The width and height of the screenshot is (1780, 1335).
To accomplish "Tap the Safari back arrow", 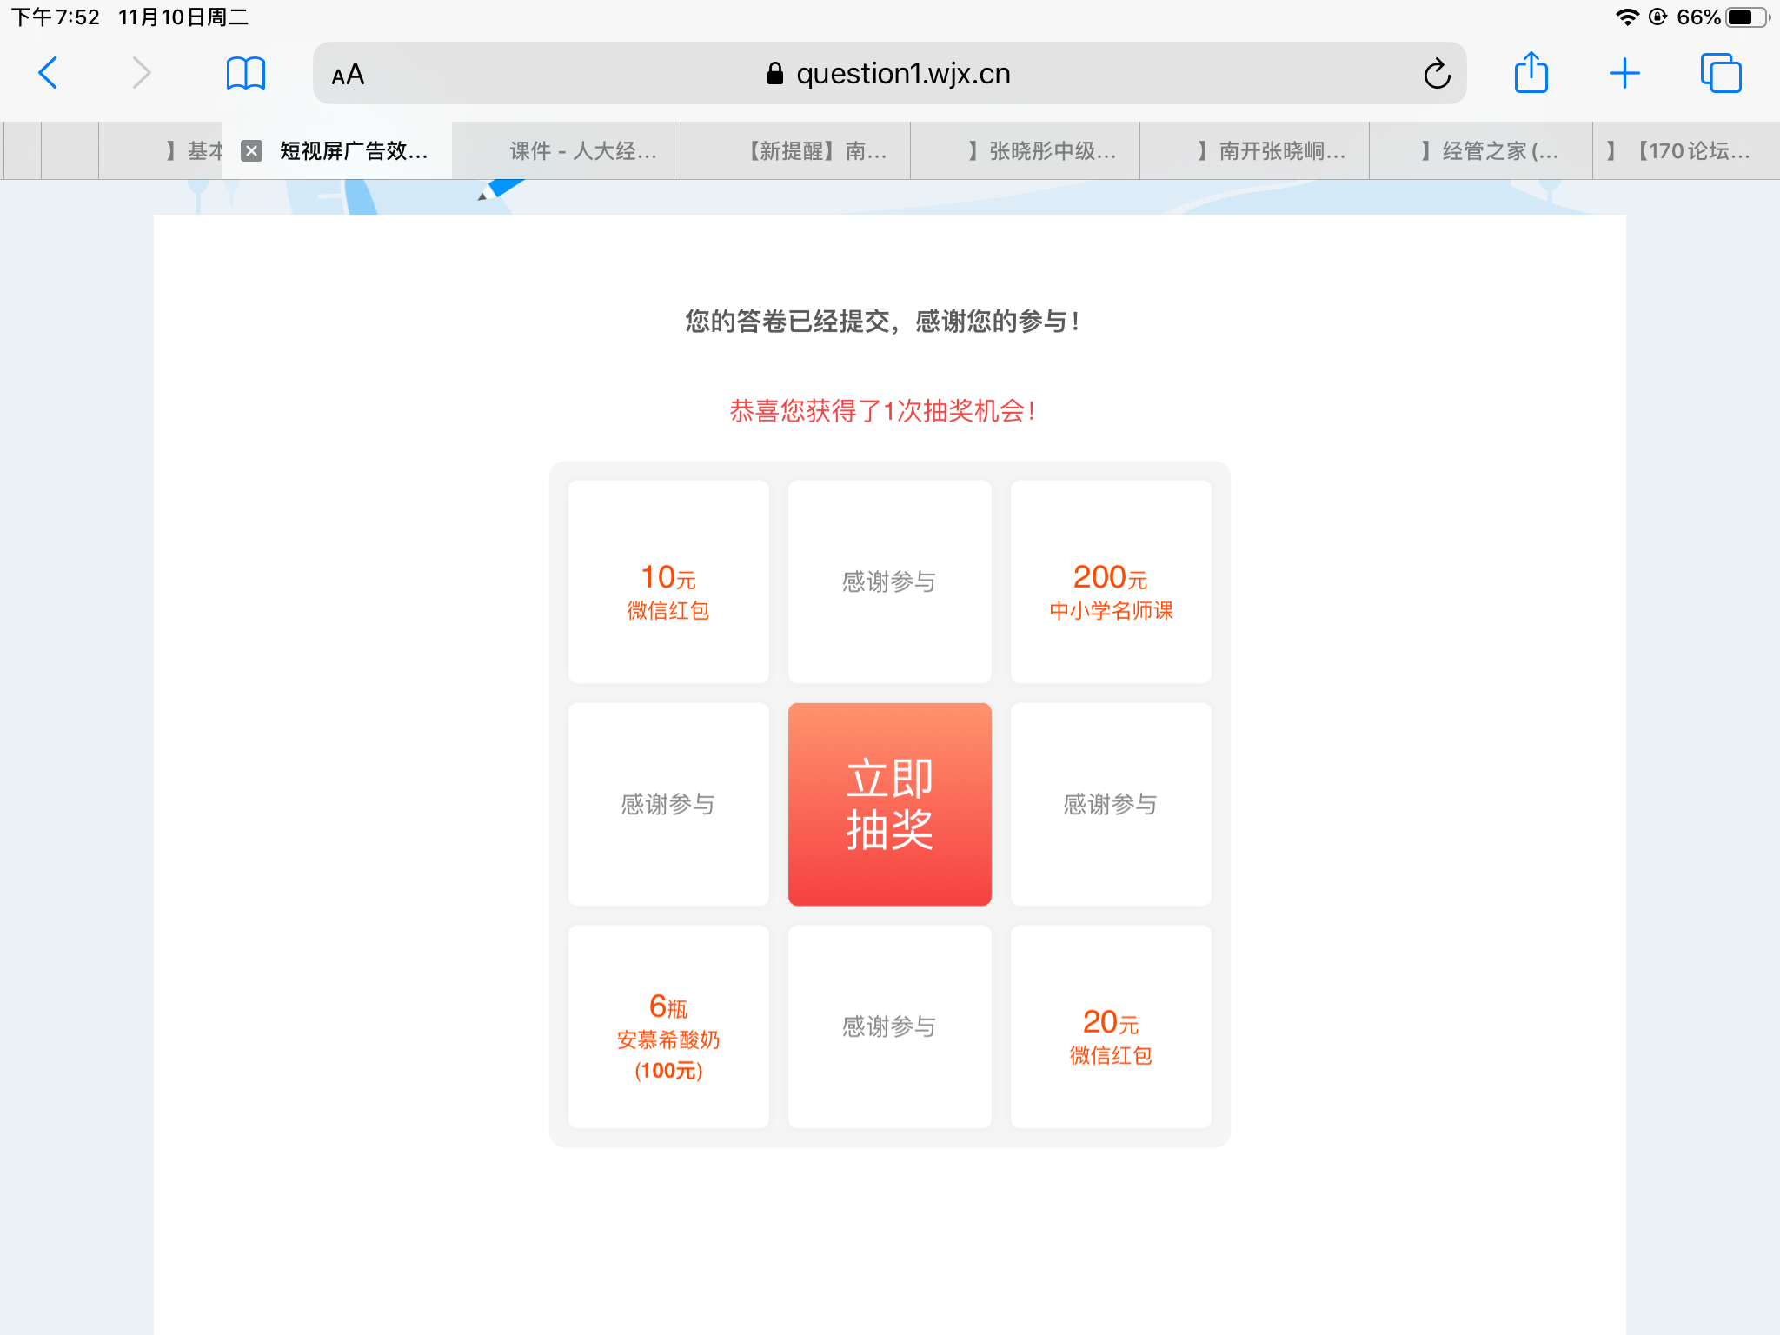I will [49, 73].
